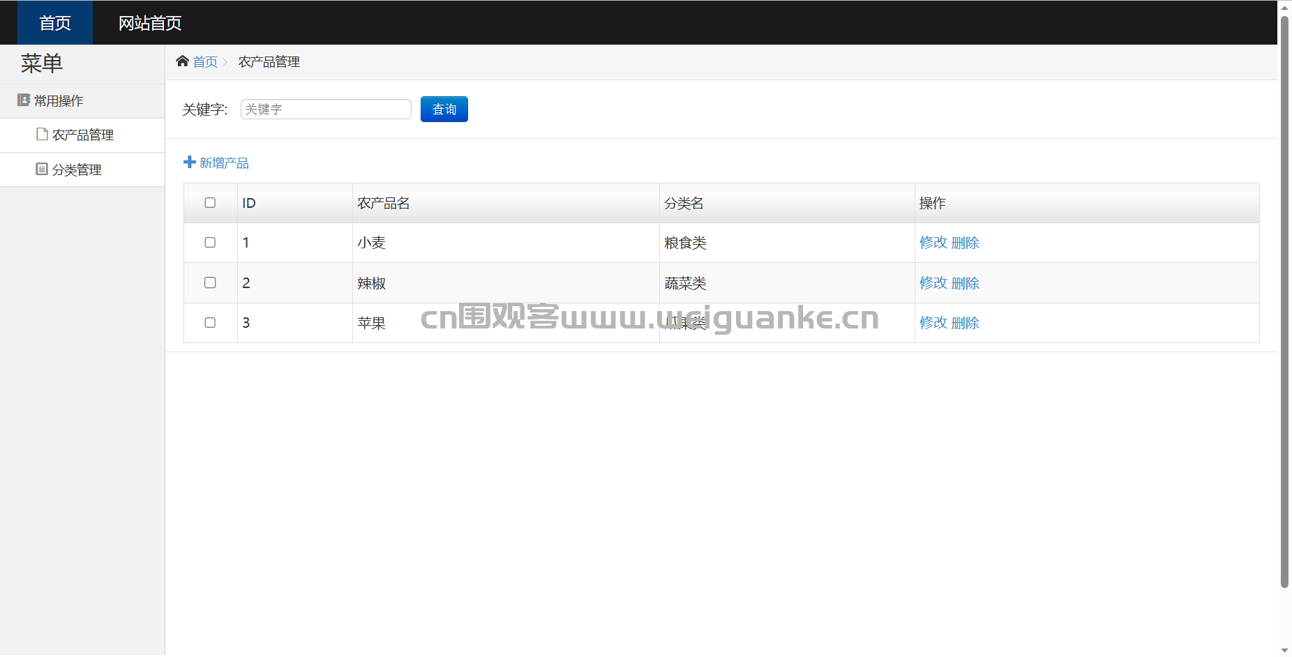
Task: Click 删除 for 辣椒 row
Action: [x=966, y=283]
